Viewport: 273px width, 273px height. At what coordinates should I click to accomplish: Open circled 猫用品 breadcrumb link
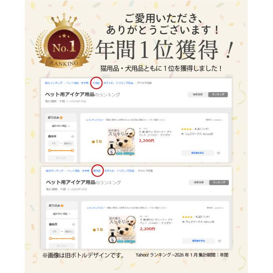point(97,171)
